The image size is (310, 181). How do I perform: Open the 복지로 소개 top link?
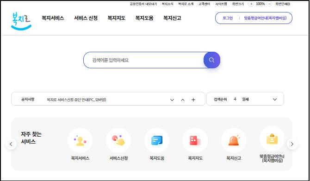click(x=186, y=4)
